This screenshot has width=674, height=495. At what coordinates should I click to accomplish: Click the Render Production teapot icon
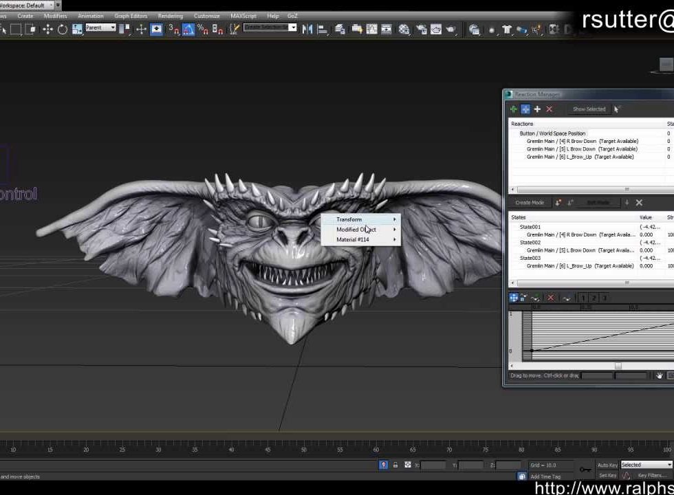(450, 29)
